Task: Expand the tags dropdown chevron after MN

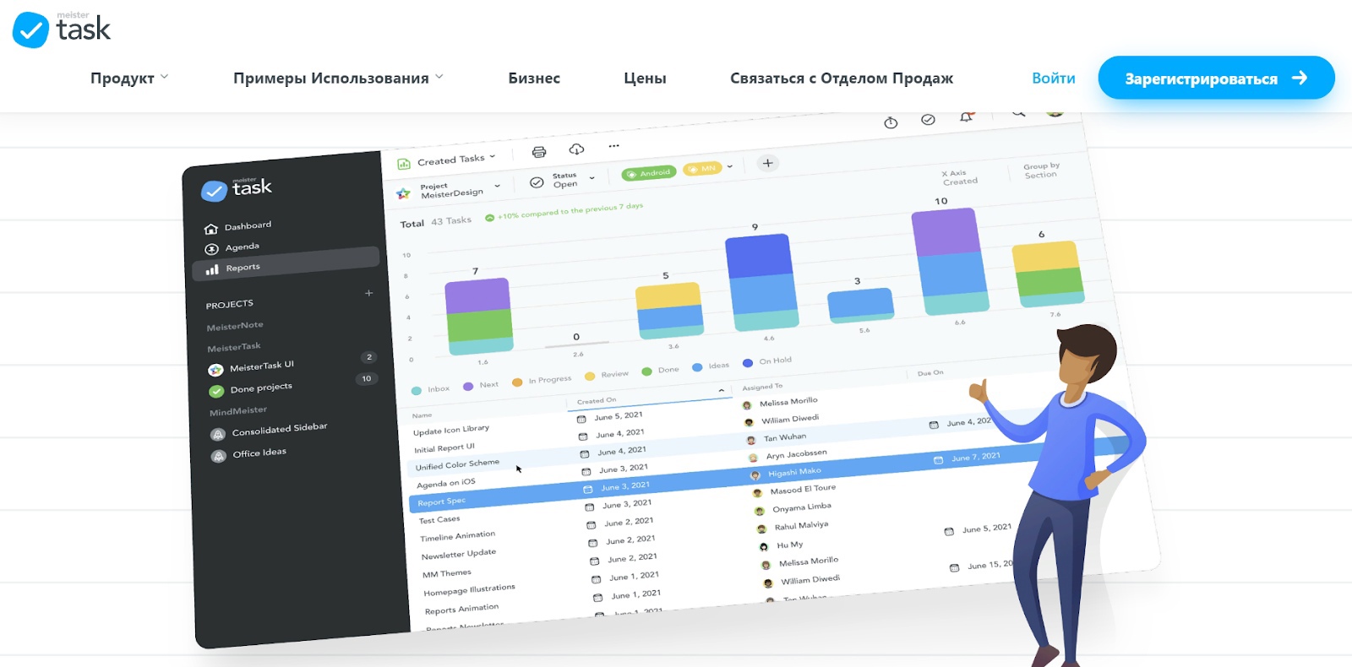Action: (730, 166)
